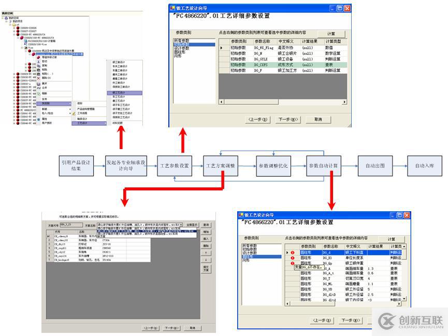The image size is (448, 336).
Task: Expand C20026-C20026 tree node
Action: tap(15, 28)
